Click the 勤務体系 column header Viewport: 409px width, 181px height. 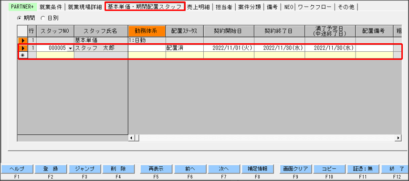coord(147,31)
